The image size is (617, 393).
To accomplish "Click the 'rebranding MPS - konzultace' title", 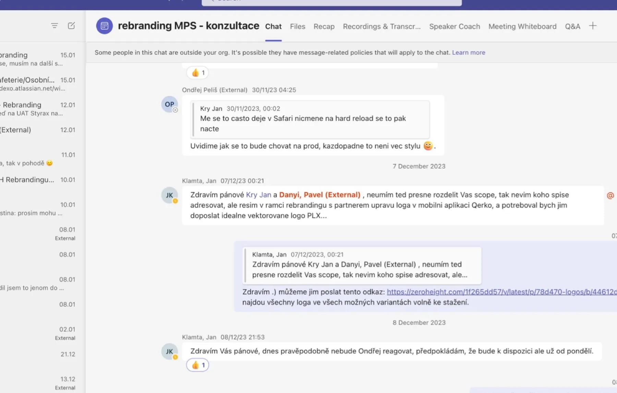I will click(x=189, y=26).
